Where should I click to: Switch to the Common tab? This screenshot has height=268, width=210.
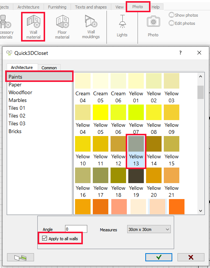click(49, 68)
